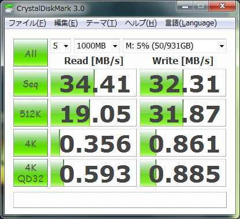Click the empty comment field at bottom
This screenshot has height=219, width=240.
click(120, 200)
